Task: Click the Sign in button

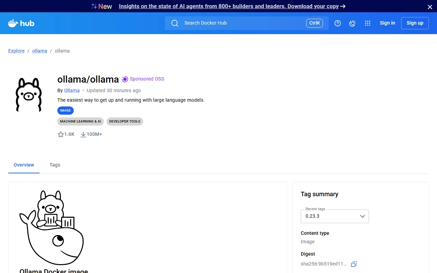Action: click(387, 23)
